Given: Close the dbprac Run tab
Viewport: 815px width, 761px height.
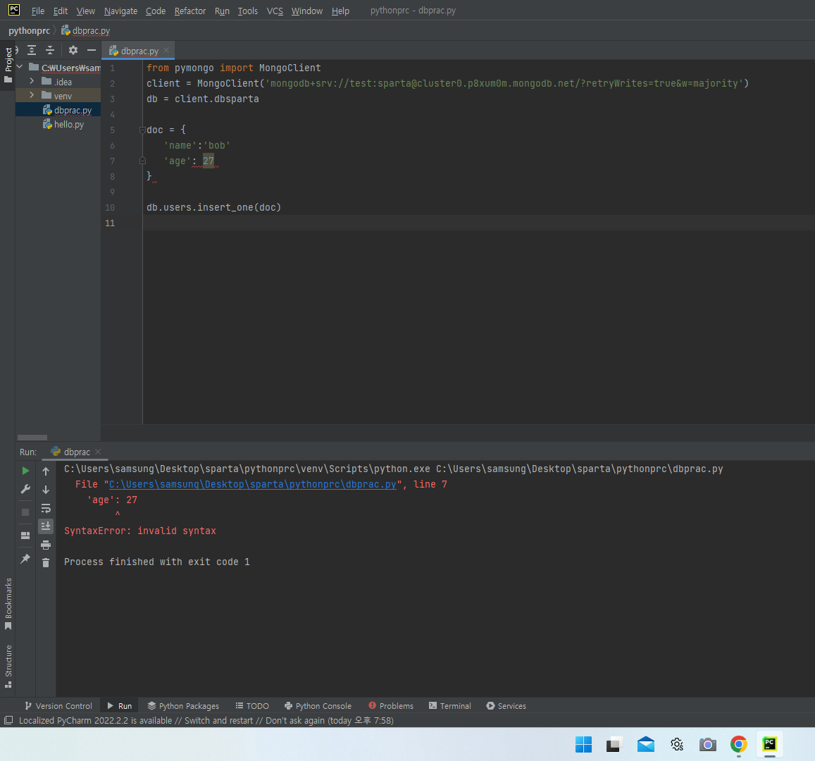Looking at the screenshot, I should (98, 452).
